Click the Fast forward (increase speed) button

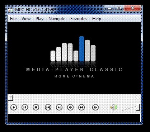click(x=70, y=107)
